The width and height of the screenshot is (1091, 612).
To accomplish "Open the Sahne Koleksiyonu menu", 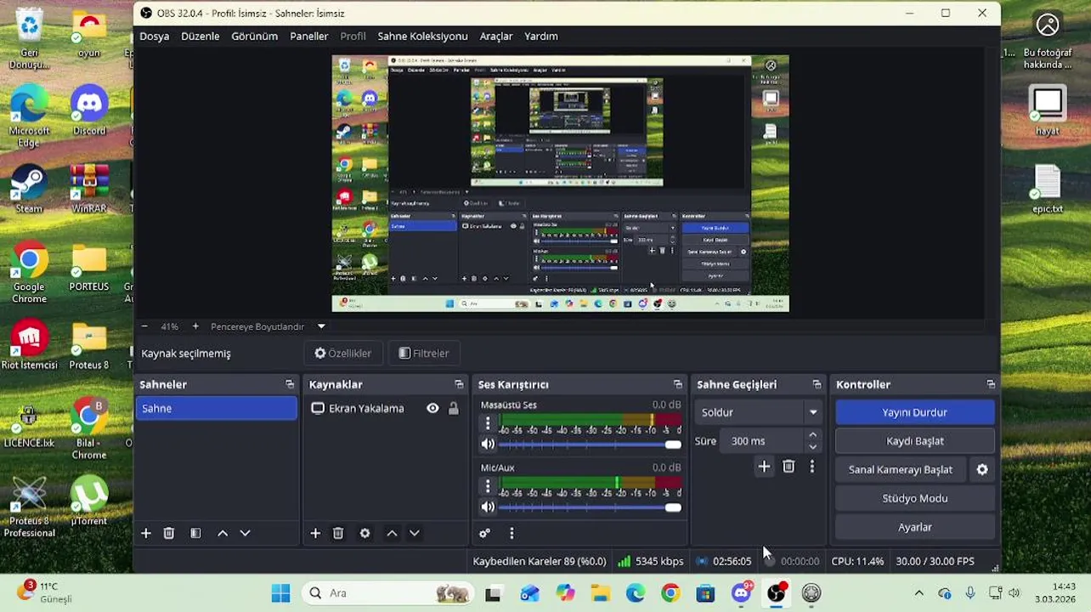I will tap(423, 36).
